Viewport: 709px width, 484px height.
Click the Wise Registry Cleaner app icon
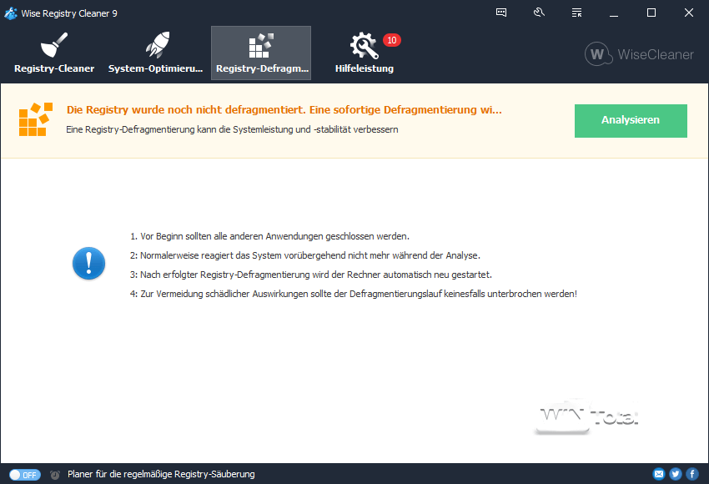coord(10,13)
